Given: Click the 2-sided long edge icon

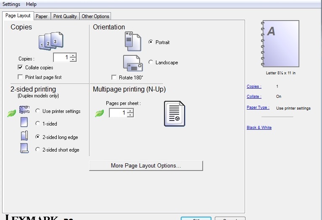Looking at the screenshot, I should (x=24, y=136).
